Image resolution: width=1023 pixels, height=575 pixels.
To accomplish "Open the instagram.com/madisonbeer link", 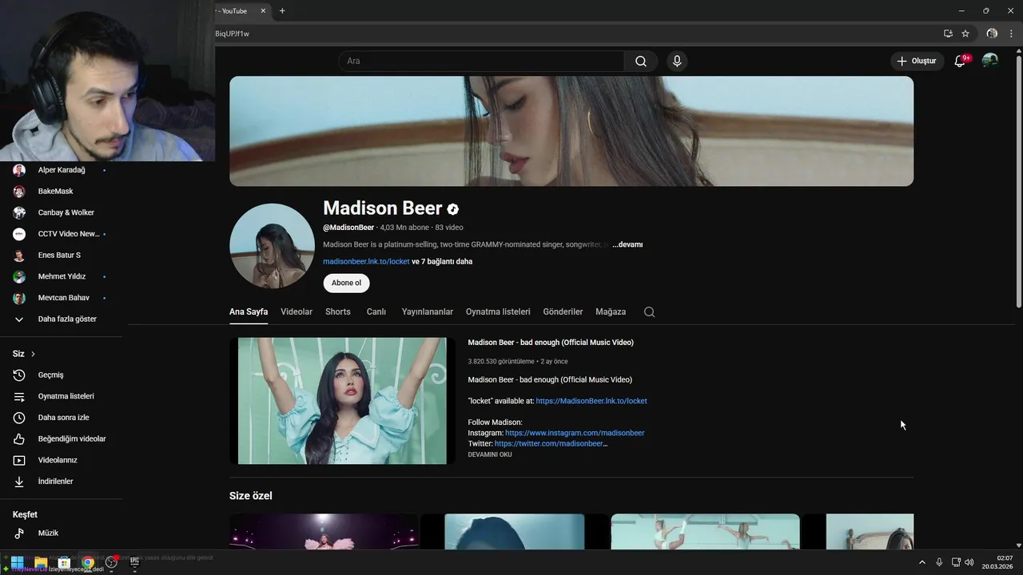I will tap(575, 433).
